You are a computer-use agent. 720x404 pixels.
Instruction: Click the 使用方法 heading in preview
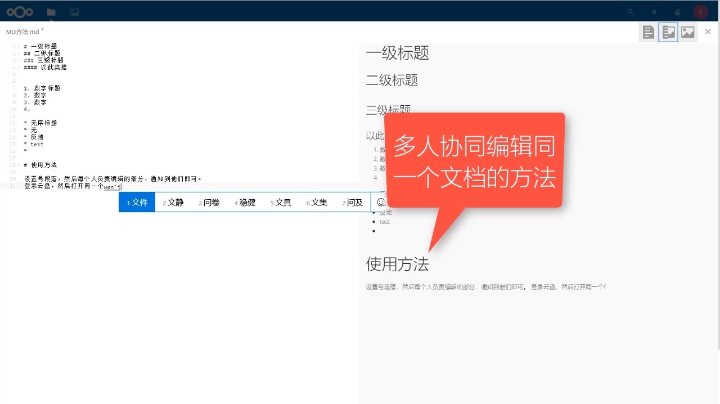pos(397,264)
